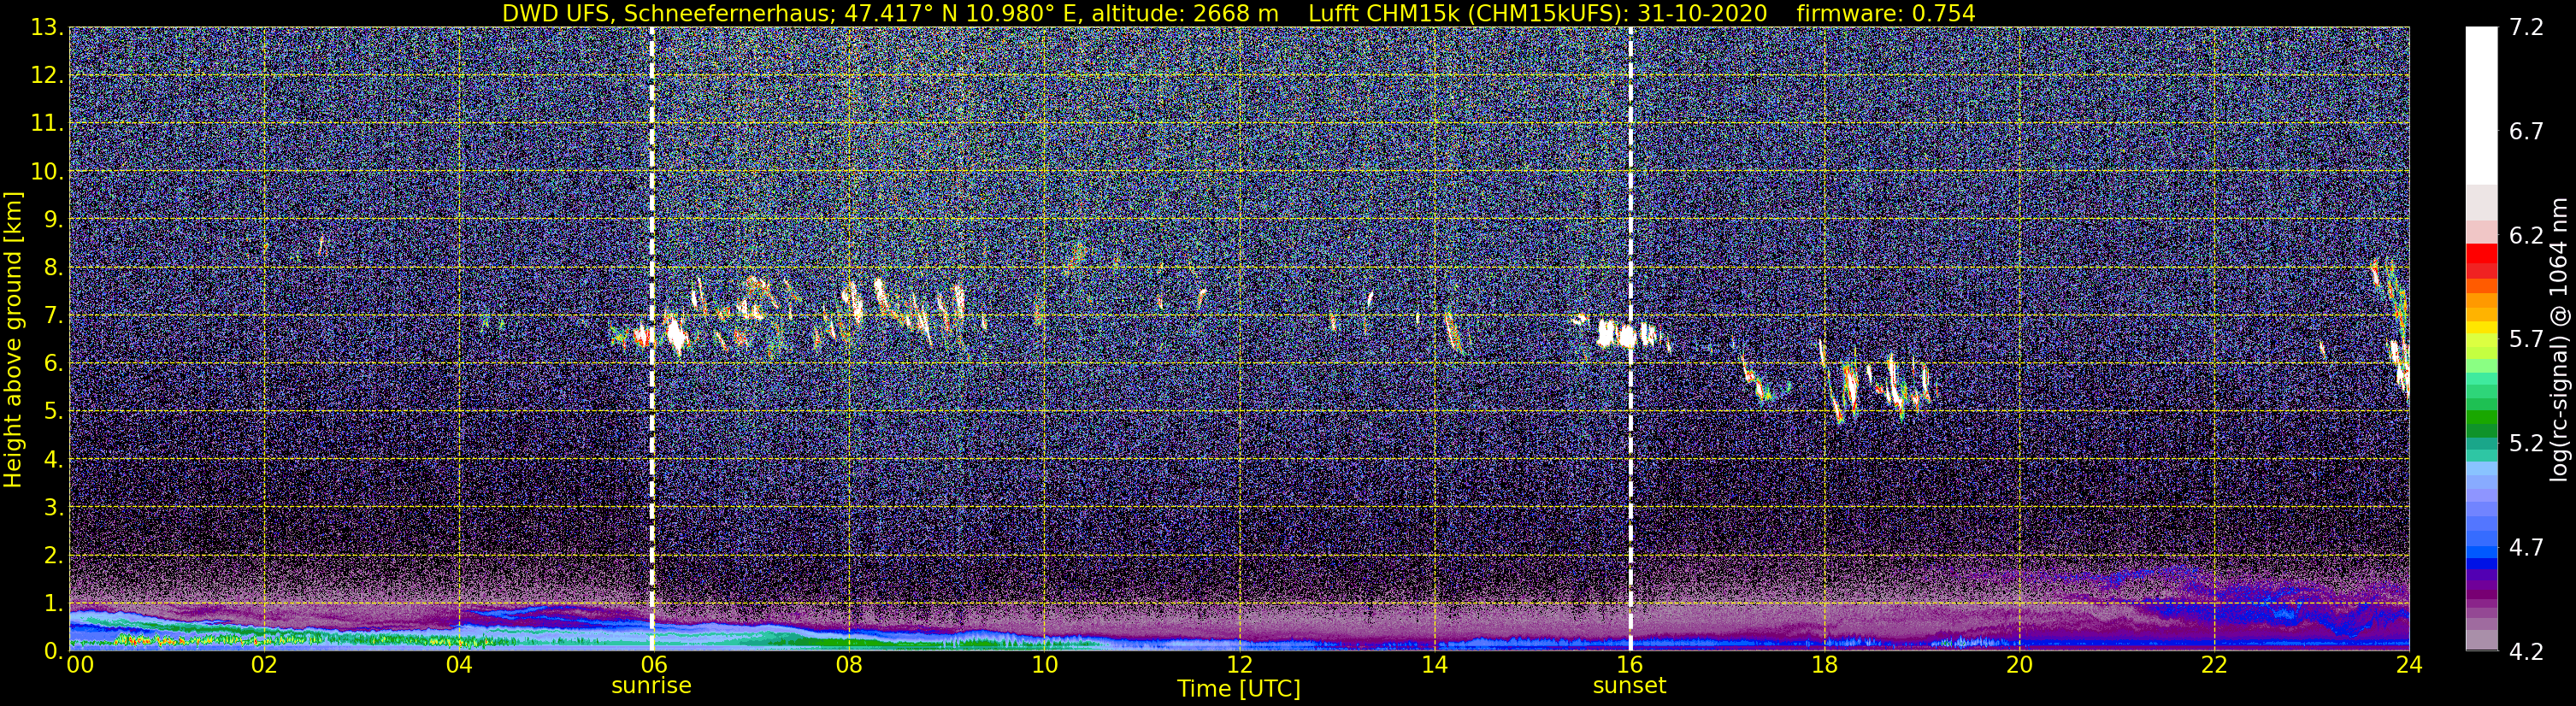
Task: Click the height axis tick label '9.'
Action: point(53,220)
